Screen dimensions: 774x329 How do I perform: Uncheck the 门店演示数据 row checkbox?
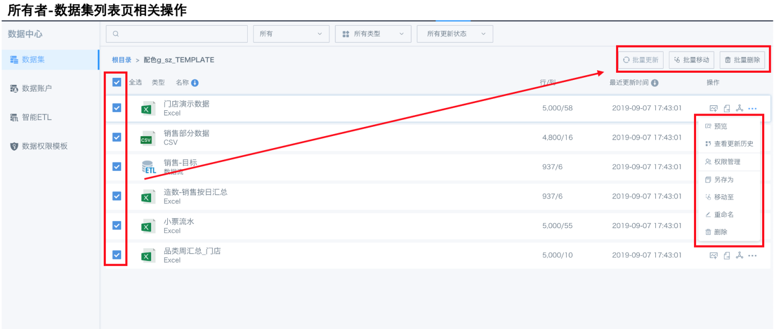point(117,108)
